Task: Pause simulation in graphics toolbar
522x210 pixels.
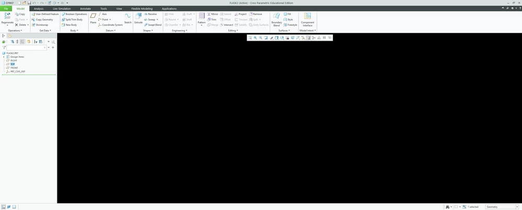Action: (x=324, y=38)
